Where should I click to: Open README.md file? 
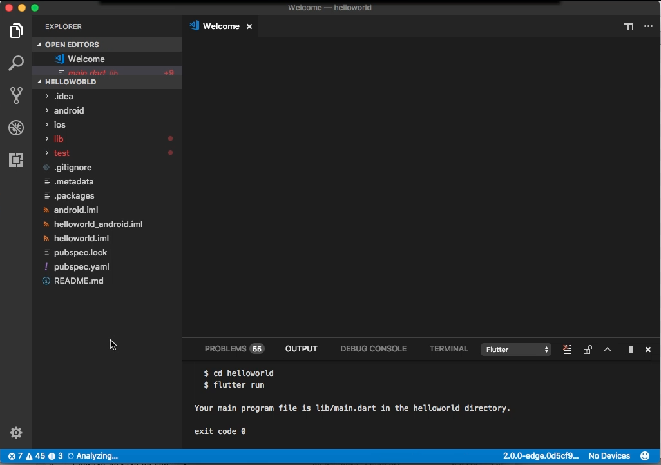point(107,281)
